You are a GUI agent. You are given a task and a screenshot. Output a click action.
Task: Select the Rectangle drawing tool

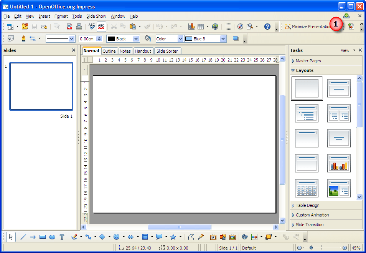tap(43, 237)
